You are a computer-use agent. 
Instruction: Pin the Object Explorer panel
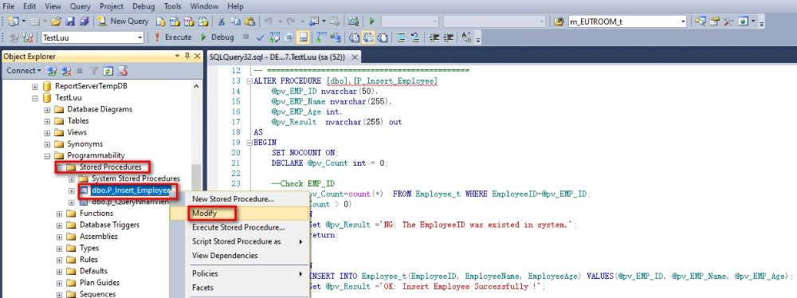pos(187,56)
